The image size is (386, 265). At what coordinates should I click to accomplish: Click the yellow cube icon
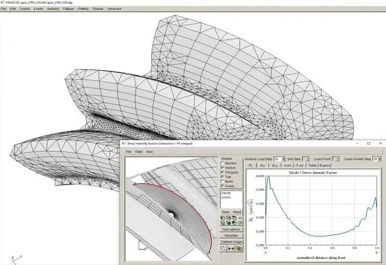(239, 248)
